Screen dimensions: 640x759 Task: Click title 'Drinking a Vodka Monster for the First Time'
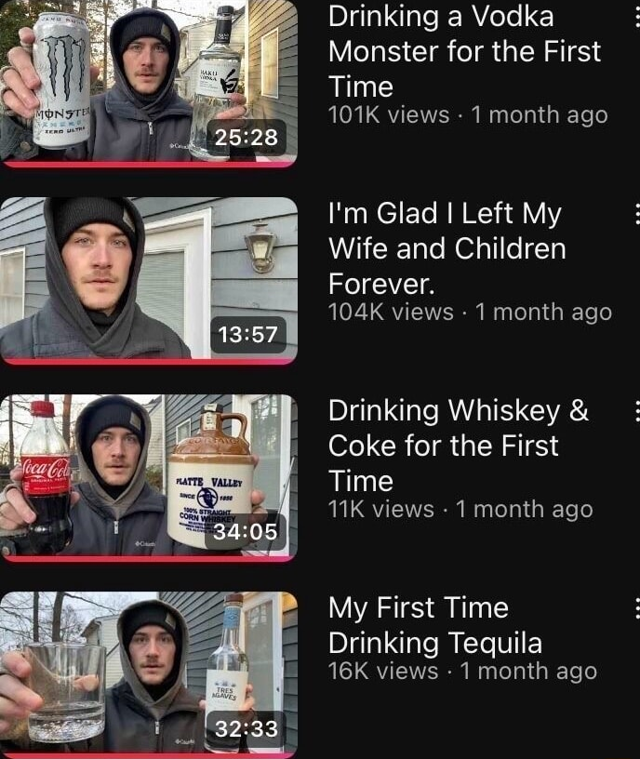click(464, 51)
